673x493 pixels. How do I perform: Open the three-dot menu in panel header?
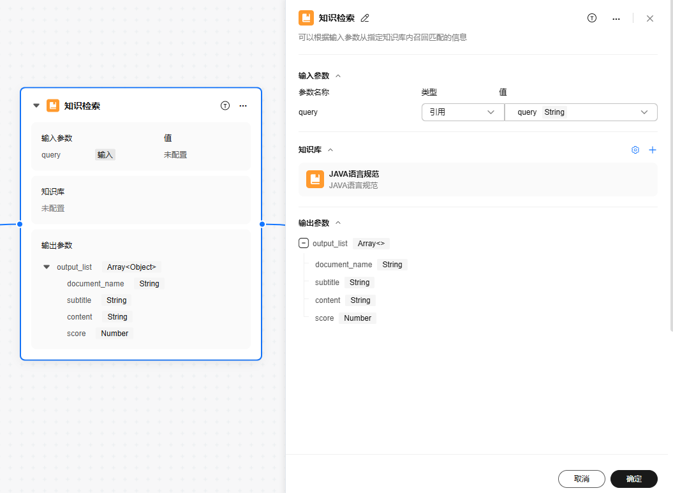pos(616,18)
